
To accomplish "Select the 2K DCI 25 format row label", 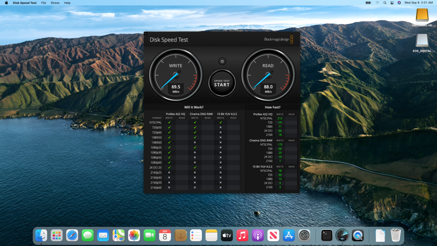I will (156, 167).
